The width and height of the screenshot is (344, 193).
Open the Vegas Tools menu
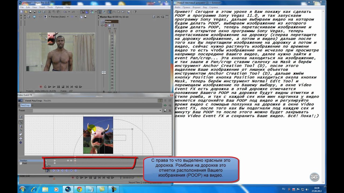(x=50, y=7)
